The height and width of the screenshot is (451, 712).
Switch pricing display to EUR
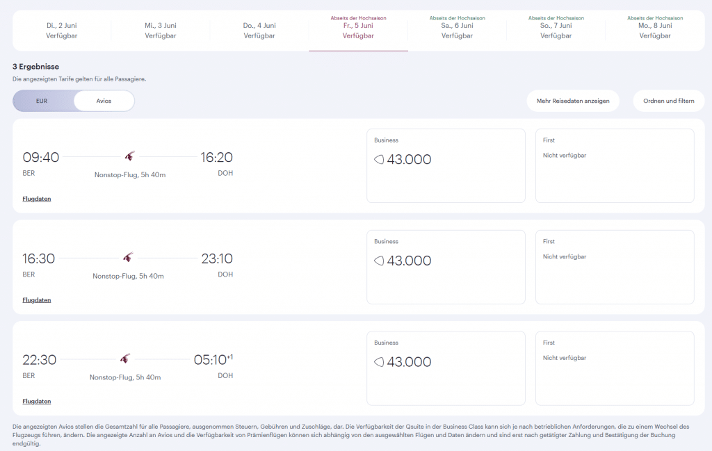coord(41,101)
